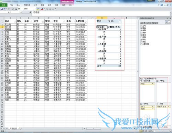172x133 pixels.
Task: Check the 年龄 field checkbox
Action: (141, 33)
